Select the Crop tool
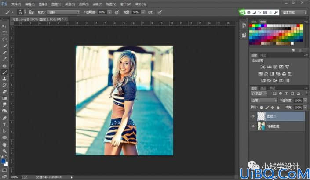 tap(4, 53)
